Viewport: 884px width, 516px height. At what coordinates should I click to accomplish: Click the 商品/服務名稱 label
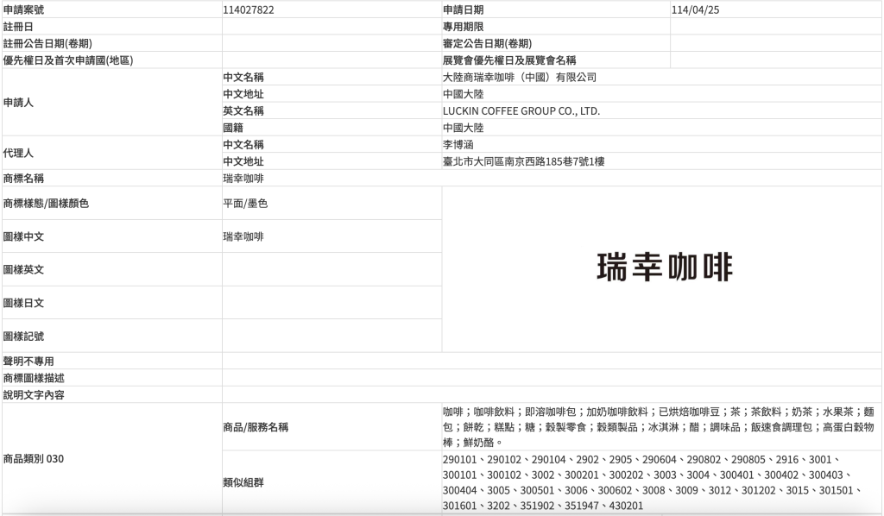pyautogui.click(x=256, y=427)
